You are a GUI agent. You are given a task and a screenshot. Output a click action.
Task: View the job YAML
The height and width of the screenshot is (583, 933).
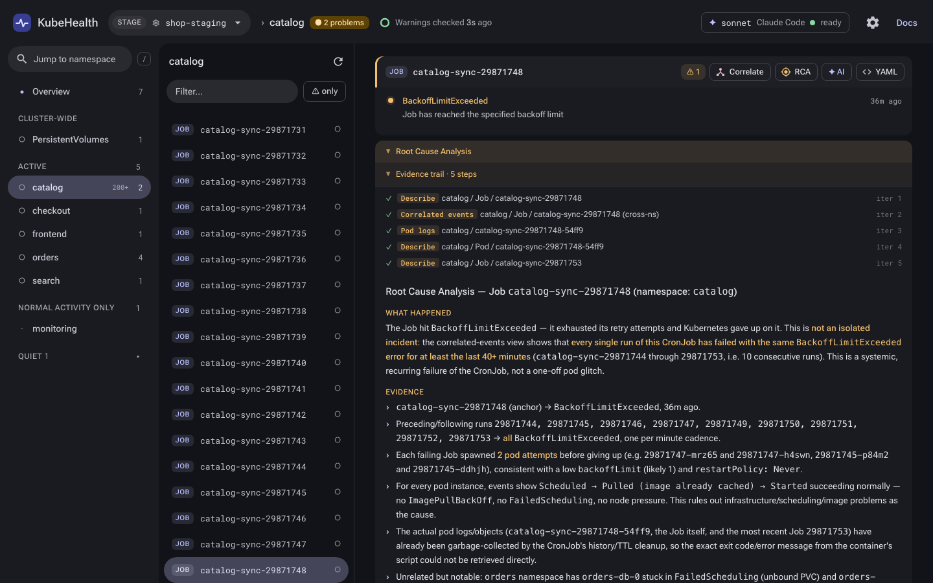(880, 72)
